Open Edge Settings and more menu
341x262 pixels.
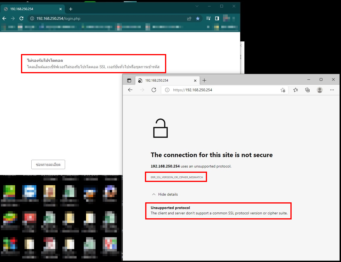click(332, 90)
